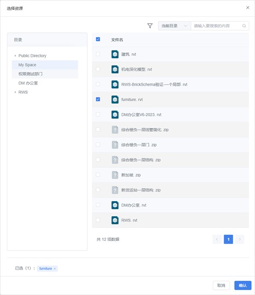Click the furniture.rvt Revit file icon
This screenshot has height=295, width=255.
[x=115, y=99]
